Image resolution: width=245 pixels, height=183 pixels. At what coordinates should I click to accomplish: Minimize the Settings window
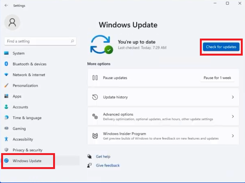[215, 3]
